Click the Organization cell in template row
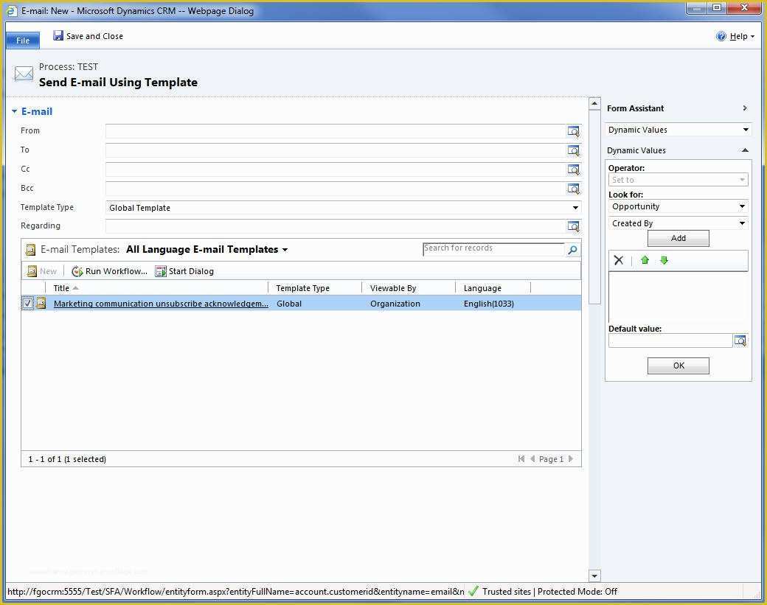 pos(395,304)
